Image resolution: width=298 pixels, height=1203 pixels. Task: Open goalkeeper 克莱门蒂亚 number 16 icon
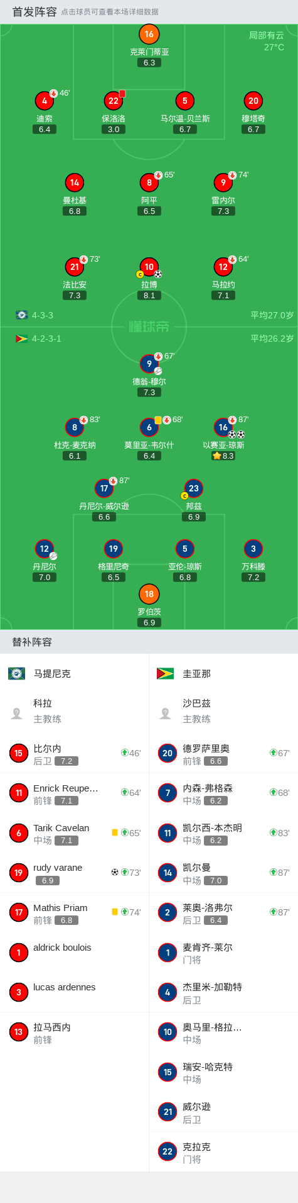tap(149, 34)
